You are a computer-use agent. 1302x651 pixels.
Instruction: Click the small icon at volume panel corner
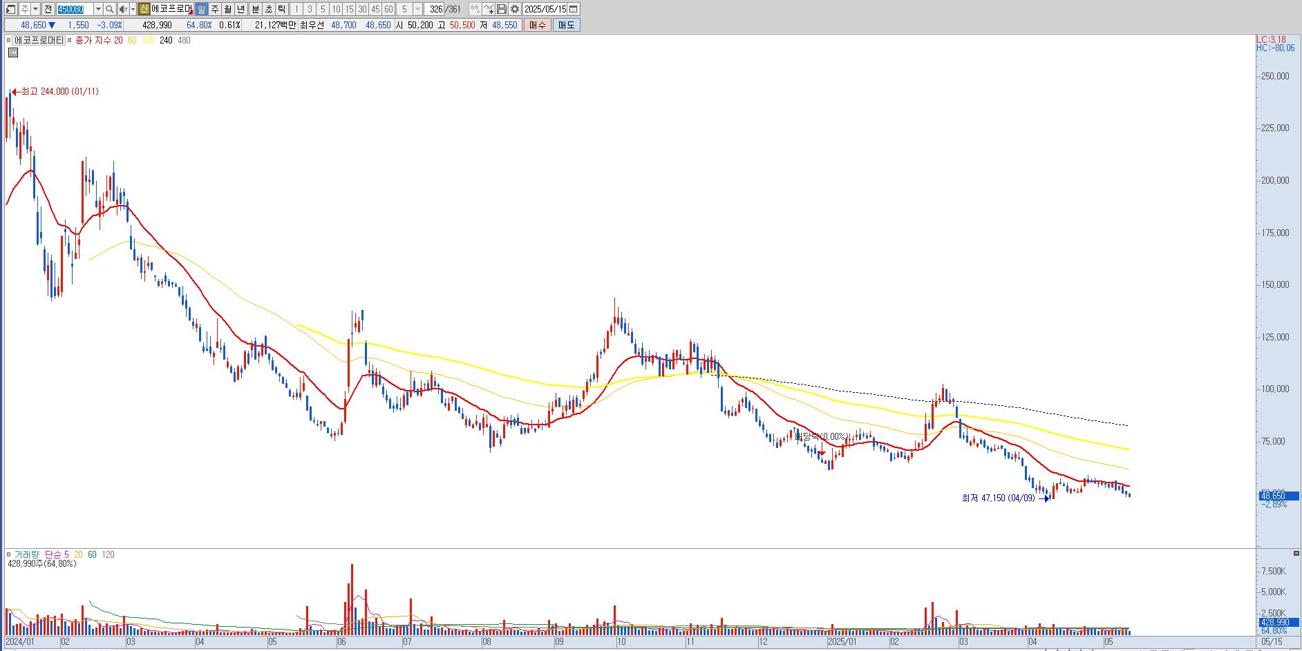1296,554
